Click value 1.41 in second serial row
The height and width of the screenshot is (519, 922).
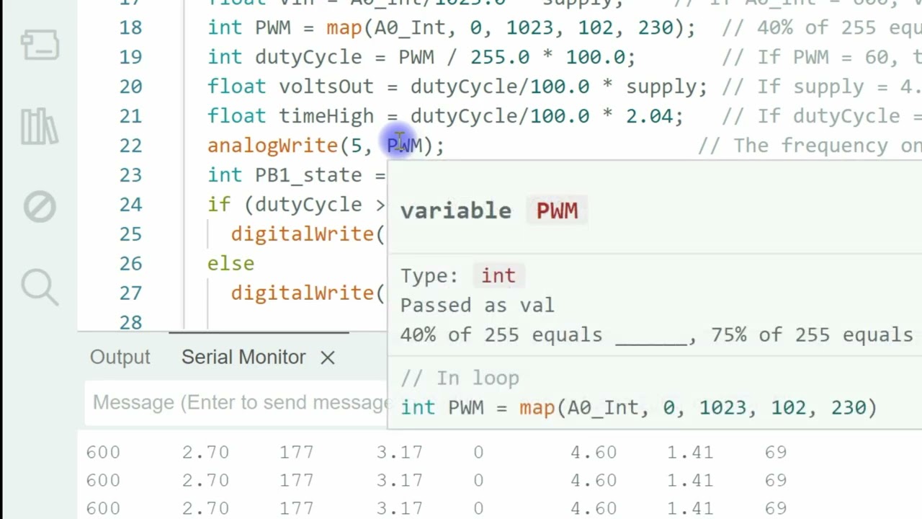tap(690, 480)
